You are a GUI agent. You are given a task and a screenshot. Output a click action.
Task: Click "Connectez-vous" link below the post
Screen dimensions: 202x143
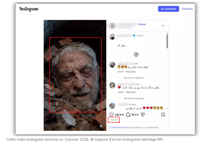(118, 127)
